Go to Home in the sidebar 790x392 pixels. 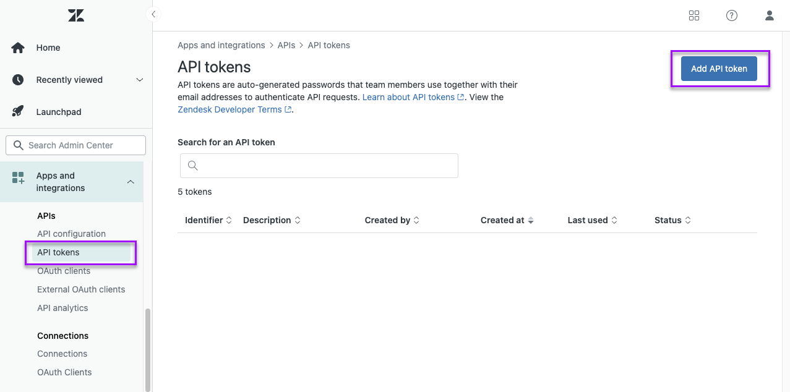pos(48,48)
